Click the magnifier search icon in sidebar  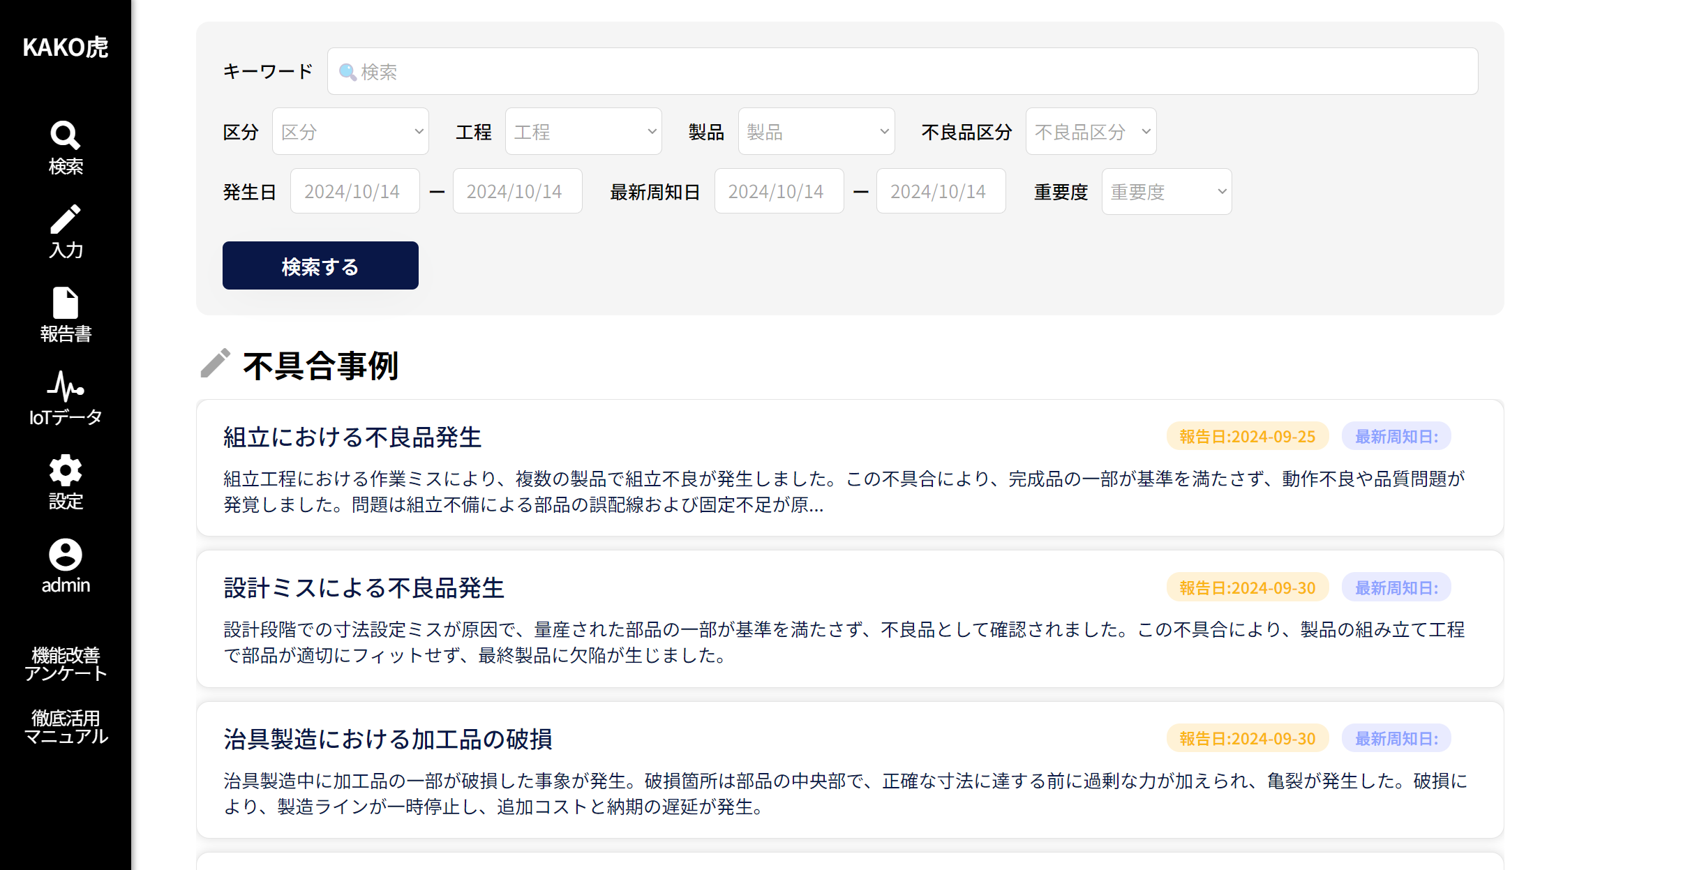65,135
